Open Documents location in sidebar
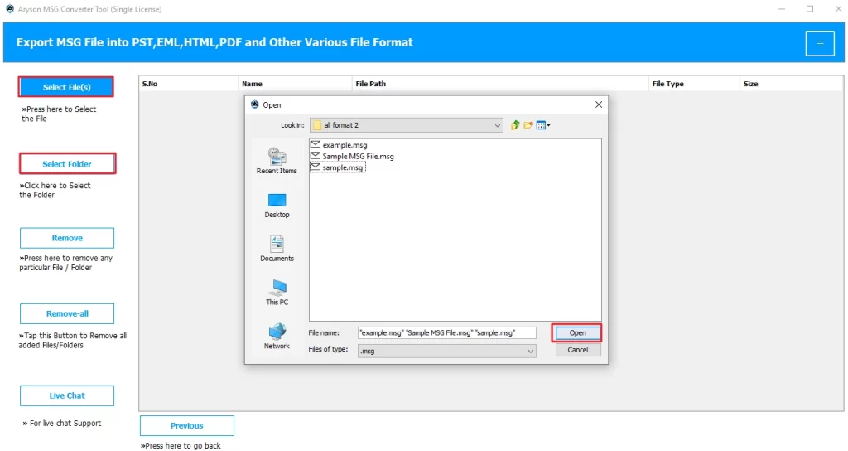Screen dimensions: 848x451 277,249
